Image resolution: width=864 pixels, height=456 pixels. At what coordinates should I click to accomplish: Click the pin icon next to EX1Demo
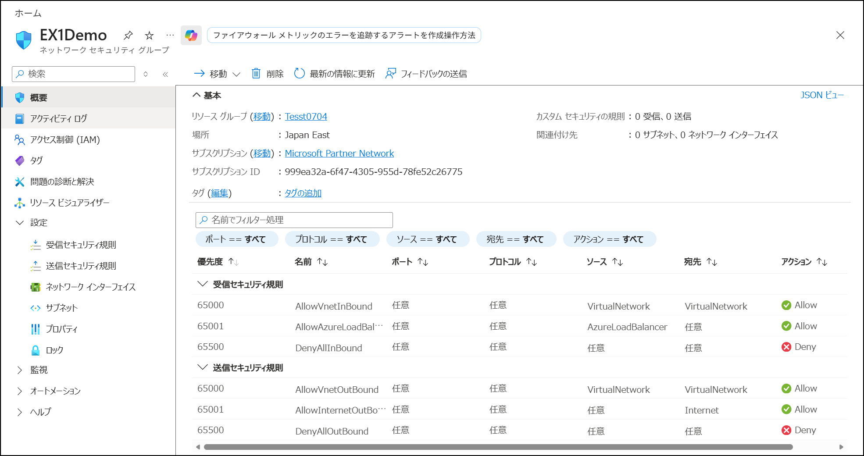click(128, 35)
